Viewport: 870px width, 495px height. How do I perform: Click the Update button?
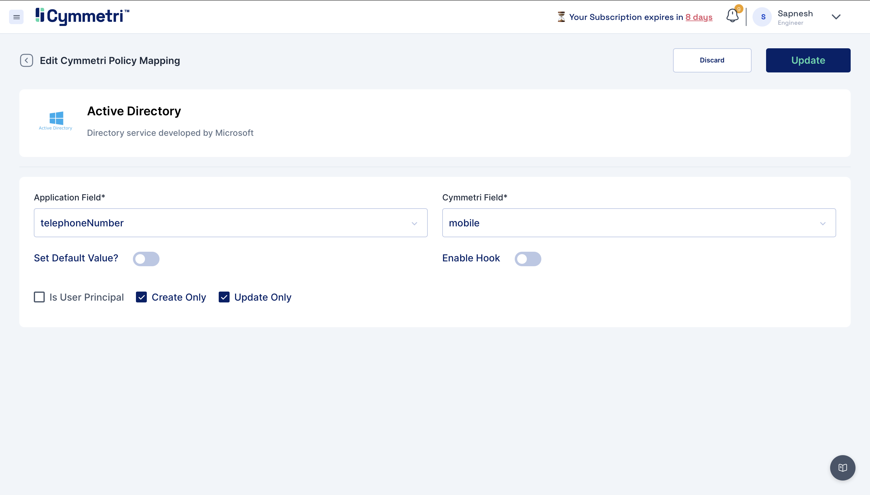coord(808,60)
